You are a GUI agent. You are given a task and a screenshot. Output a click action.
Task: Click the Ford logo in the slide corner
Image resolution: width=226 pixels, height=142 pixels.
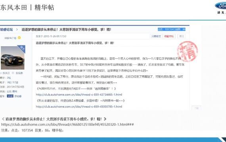pos(221,6)
